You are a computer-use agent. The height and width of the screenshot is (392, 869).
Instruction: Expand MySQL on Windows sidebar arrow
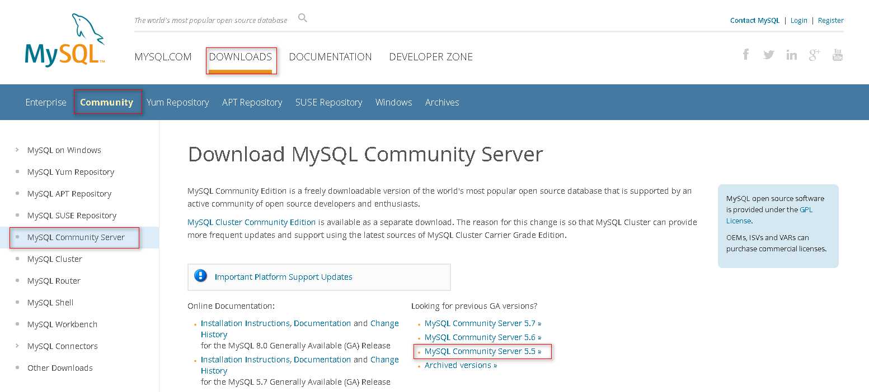click(x=17, y=150)
